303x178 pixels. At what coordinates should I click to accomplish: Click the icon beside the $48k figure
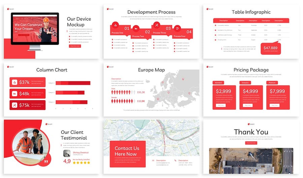point(15,94)
